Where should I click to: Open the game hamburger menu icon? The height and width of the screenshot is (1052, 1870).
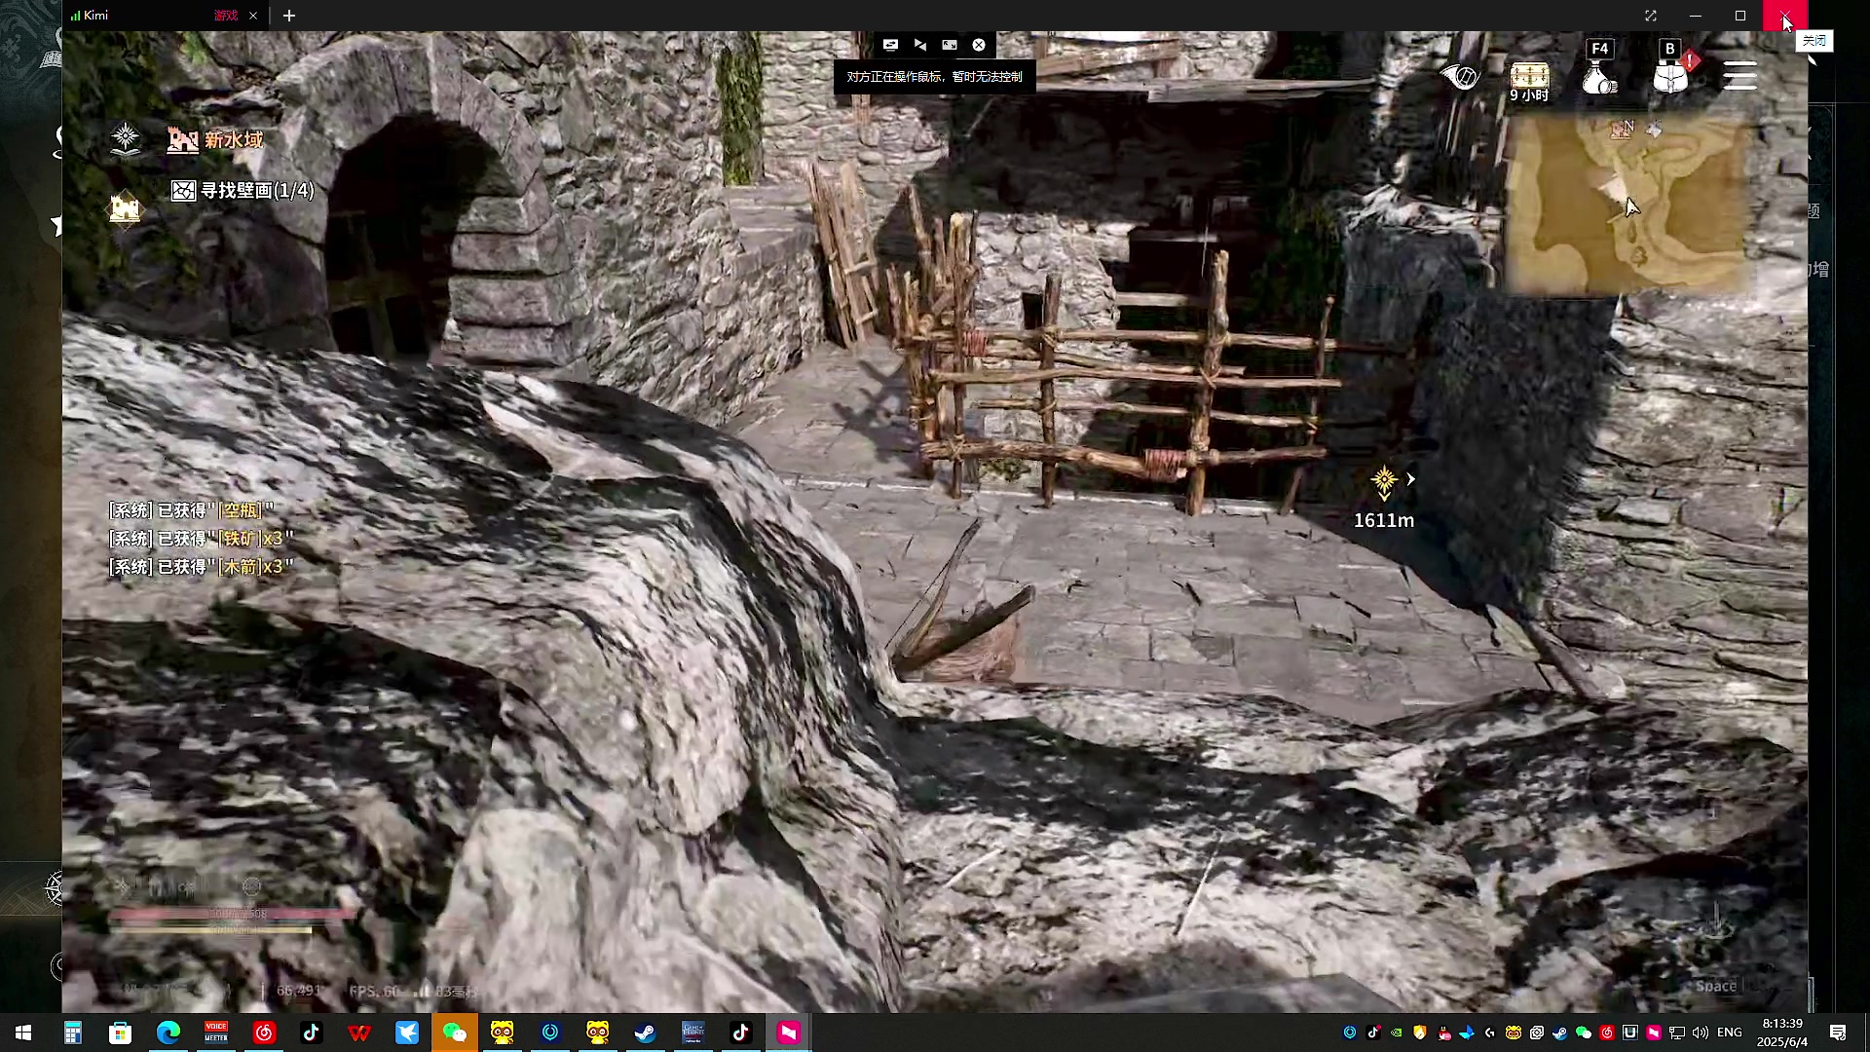tap(1739, 76)
